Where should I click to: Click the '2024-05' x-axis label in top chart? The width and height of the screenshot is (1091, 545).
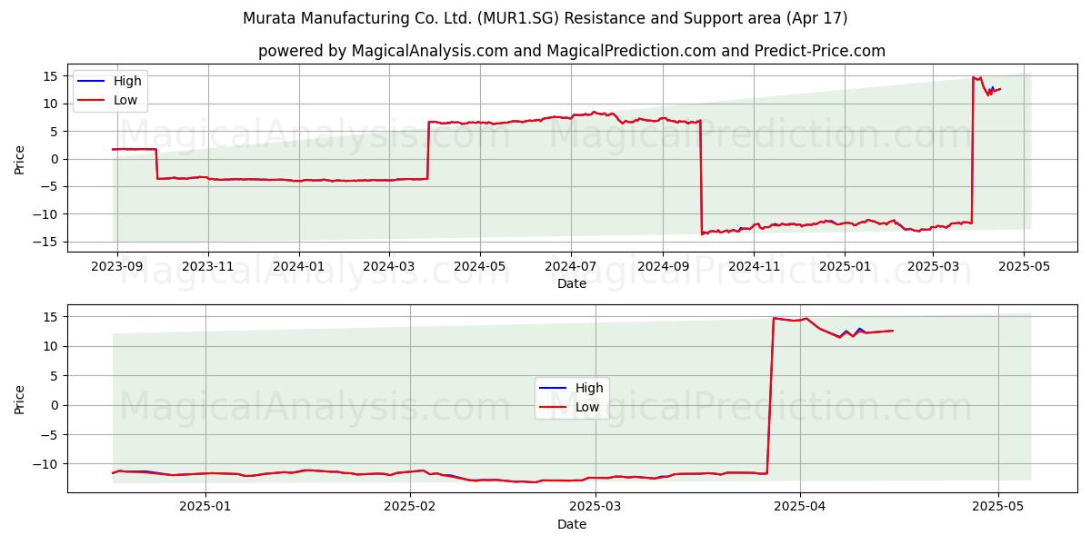(480, 266)
